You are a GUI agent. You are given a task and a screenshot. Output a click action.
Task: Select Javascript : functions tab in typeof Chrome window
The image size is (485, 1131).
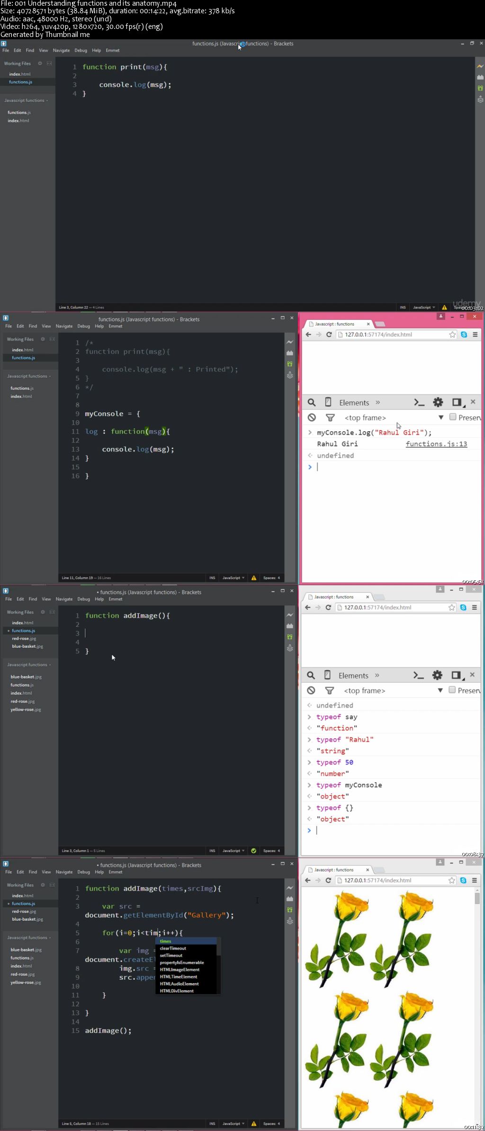pos(337,597)
